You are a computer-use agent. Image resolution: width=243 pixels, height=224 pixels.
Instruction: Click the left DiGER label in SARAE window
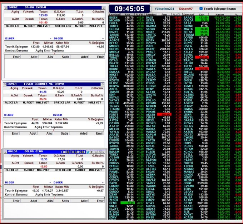point(10,39)
